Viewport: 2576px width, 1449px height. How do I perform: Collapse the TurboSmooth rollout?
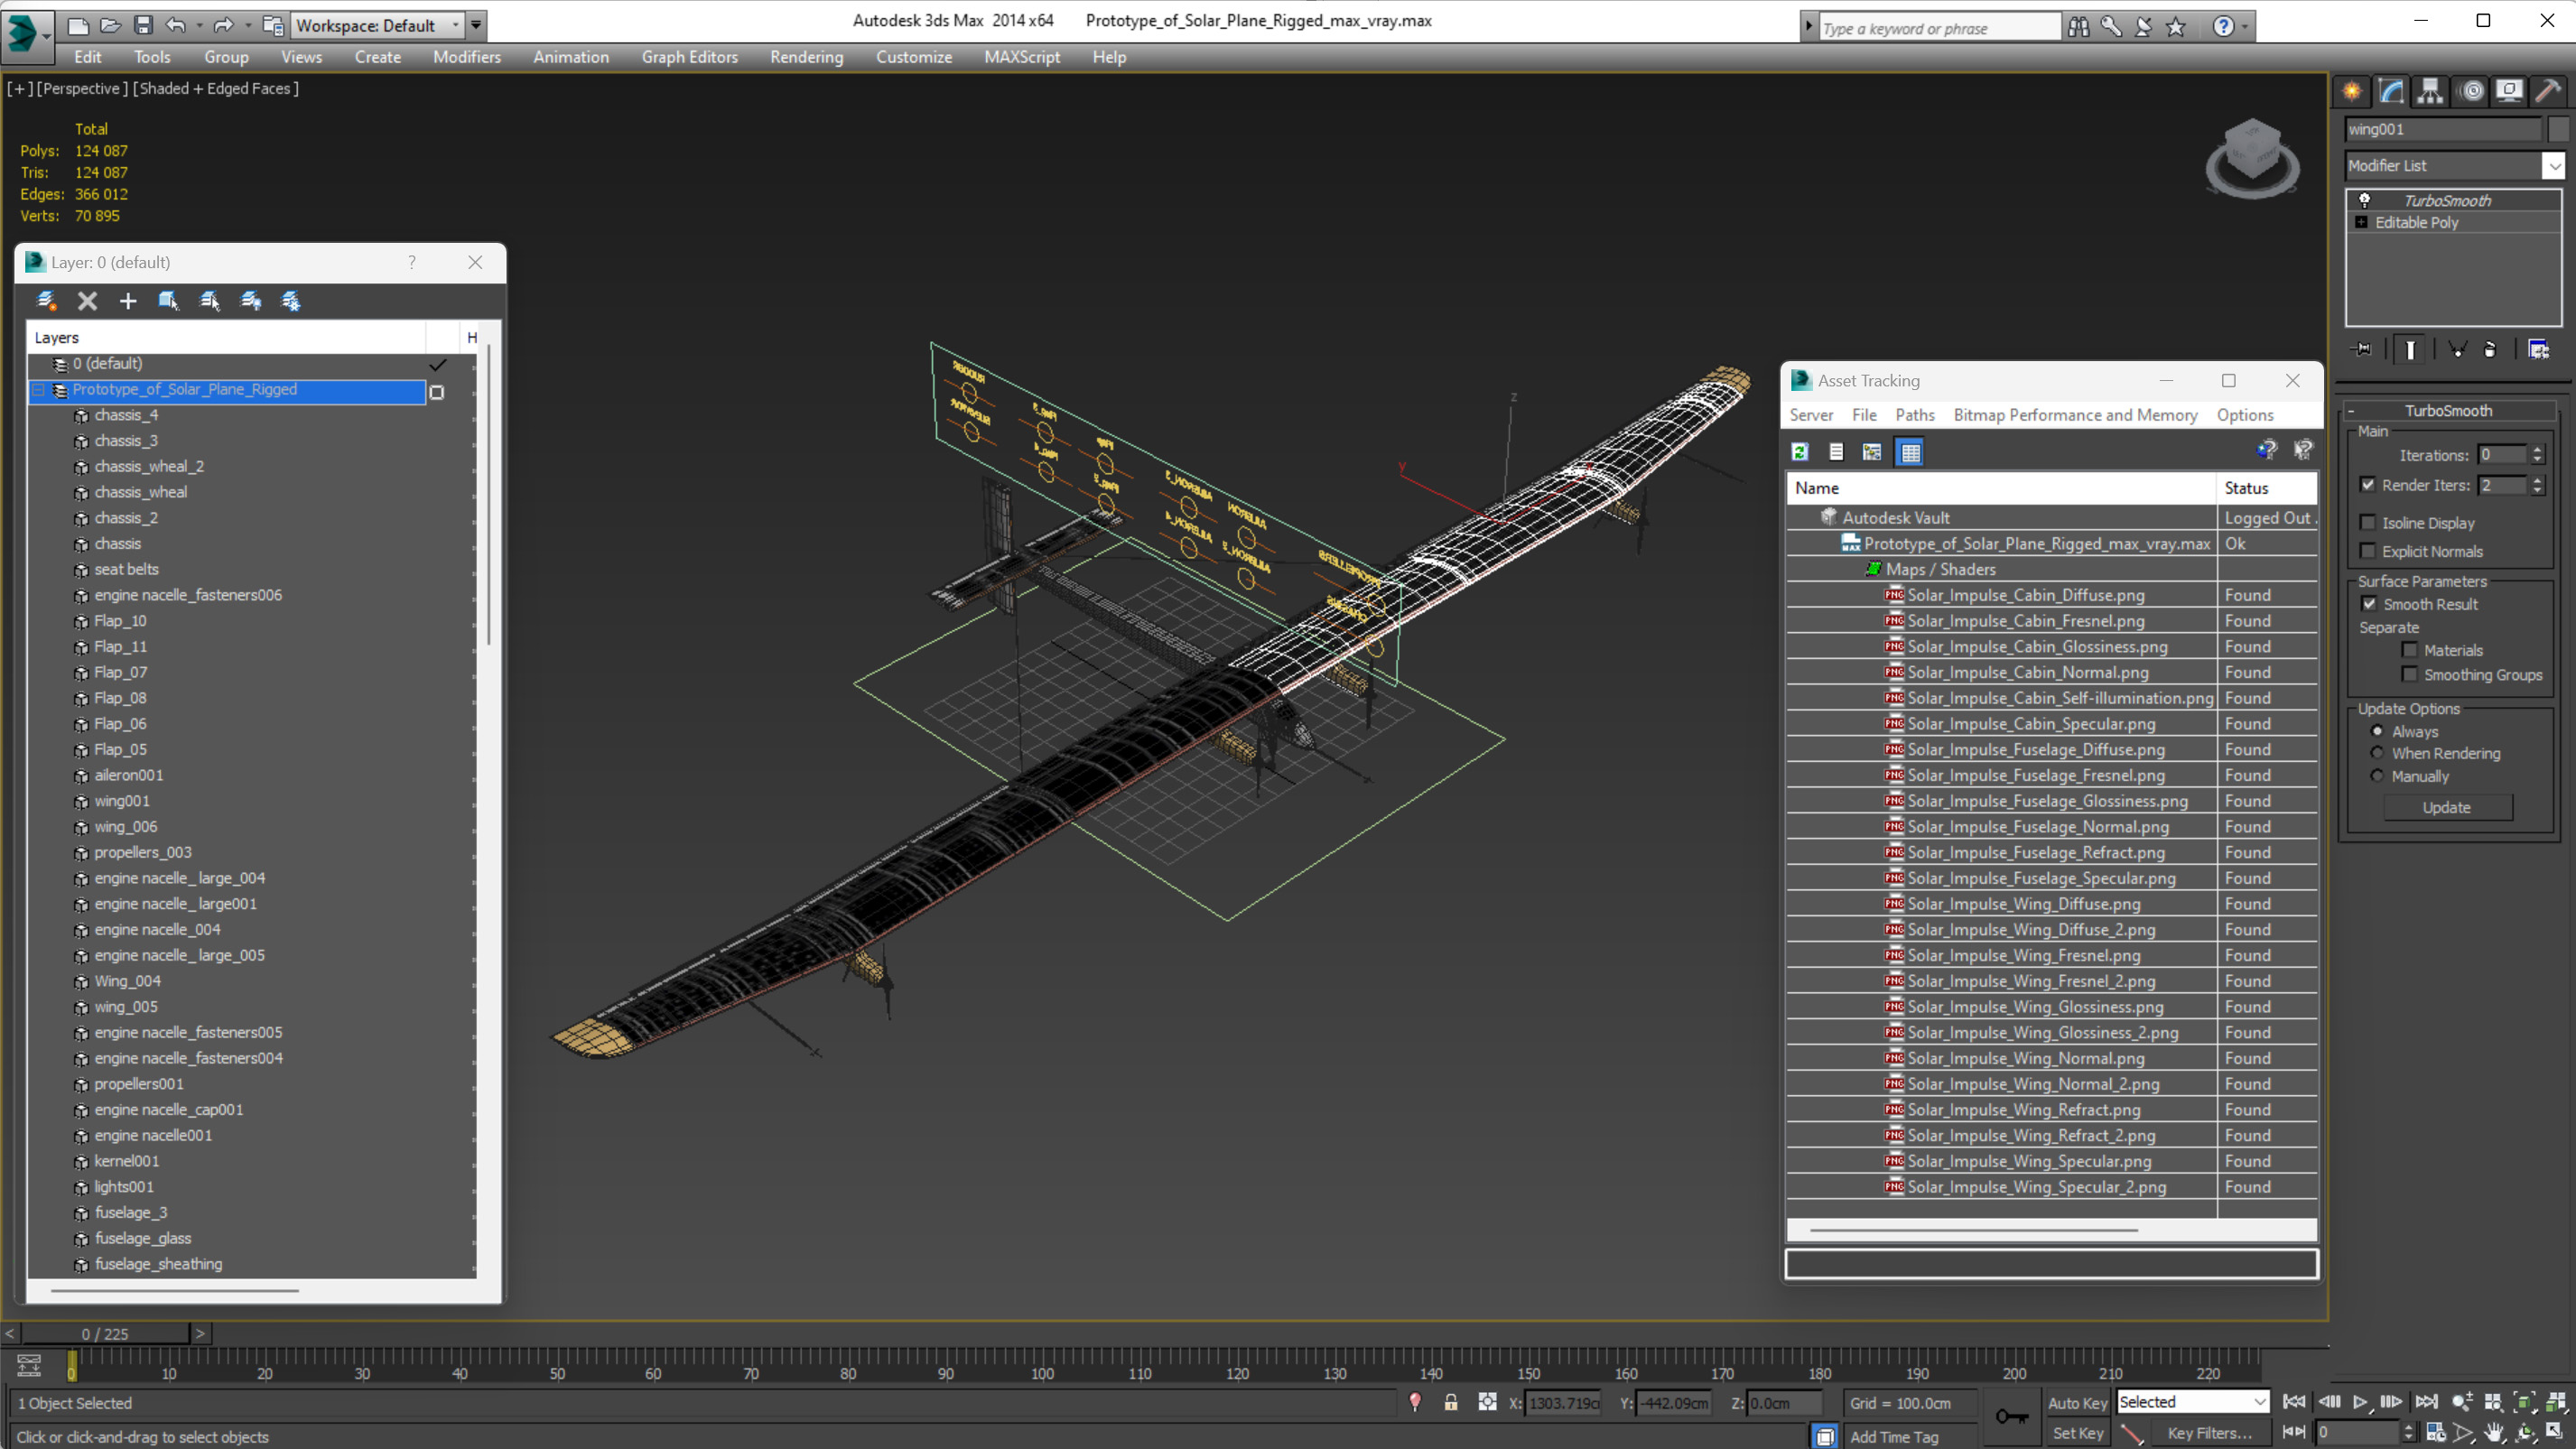pos(2351,411)
